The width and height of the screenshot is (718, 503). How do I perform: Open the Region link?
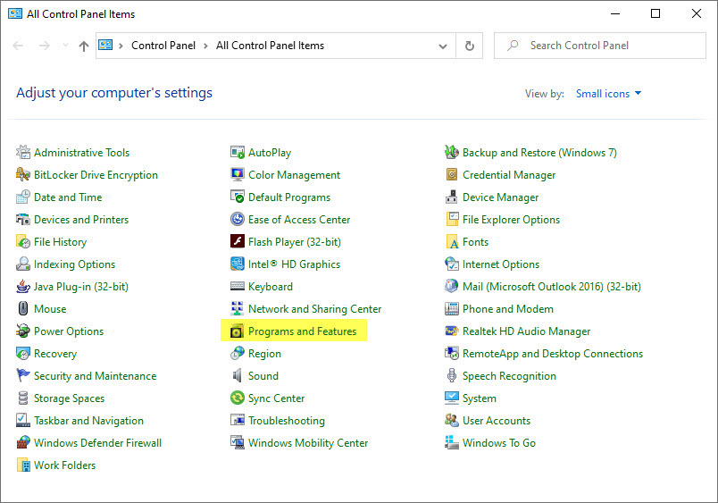[264, 353]
